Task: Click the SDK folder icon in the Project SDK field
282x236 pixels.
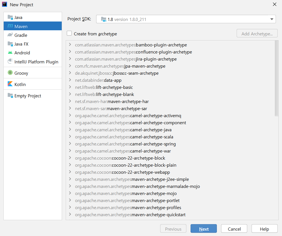Action: tap(104, 19)
